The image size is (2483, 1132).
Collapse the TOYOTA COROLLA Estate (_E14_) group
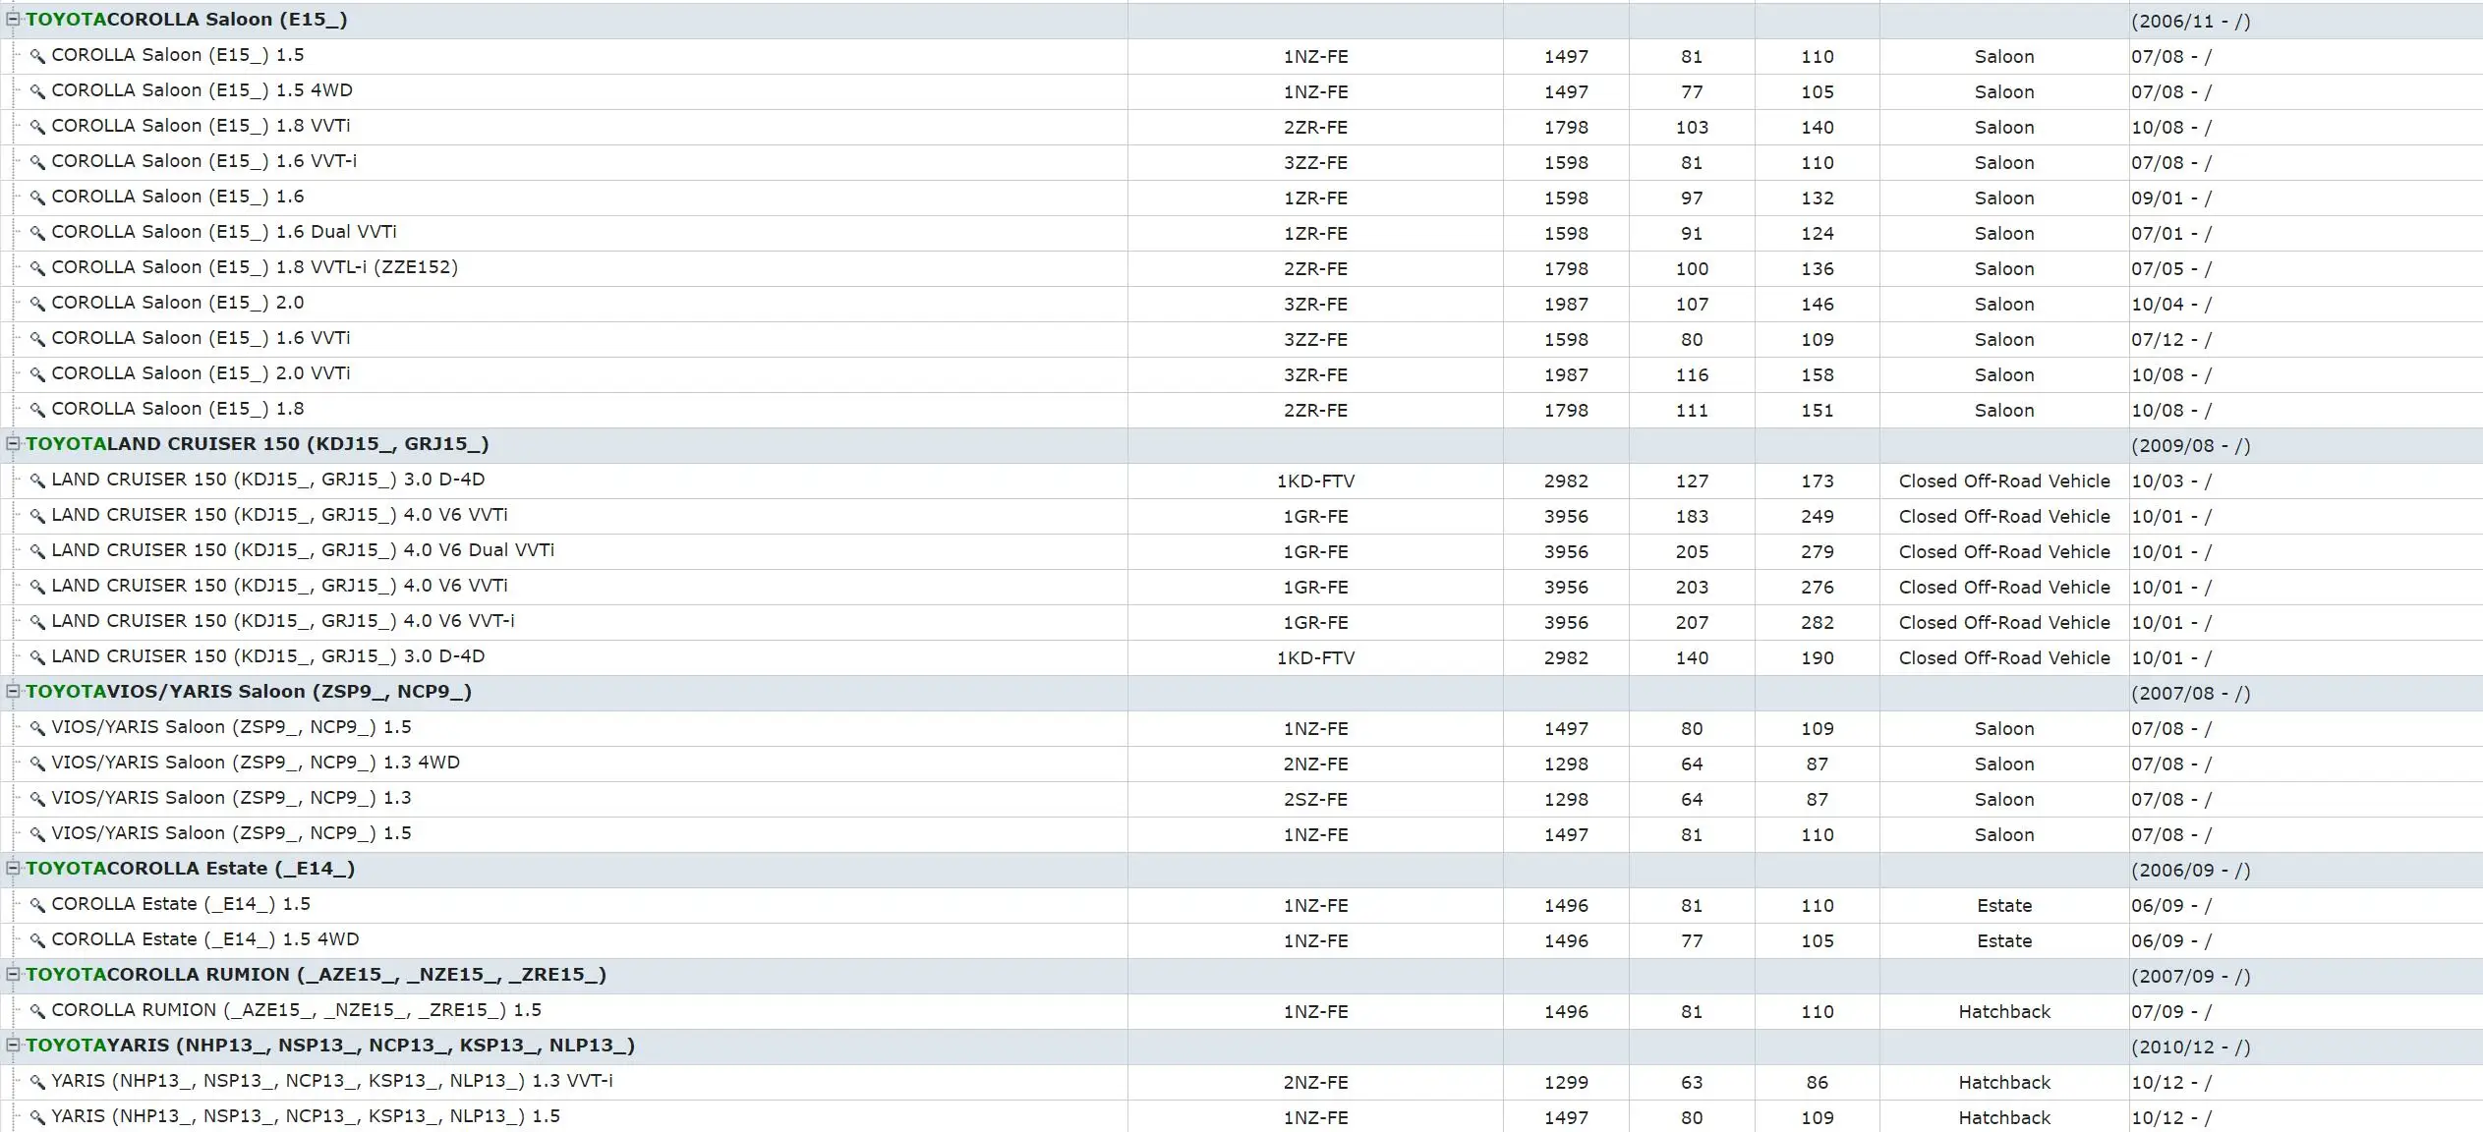14,868
